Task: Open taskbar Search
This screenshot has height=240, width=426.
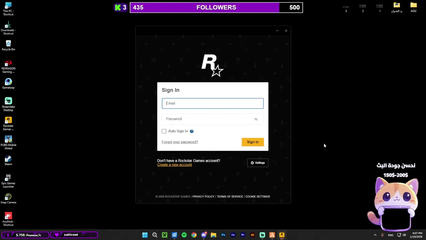Action: coord(155,235)
